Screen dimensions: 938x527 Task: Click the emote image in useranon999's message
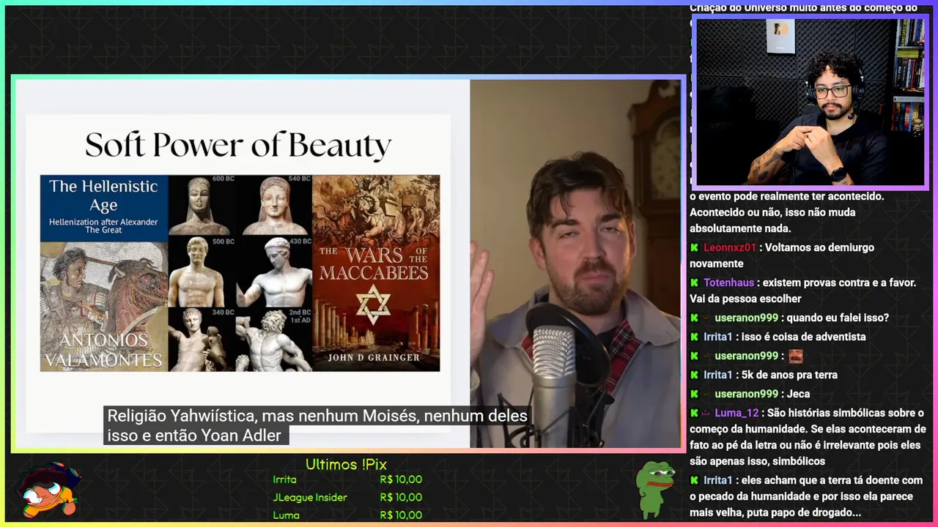[x=795, y=356]
